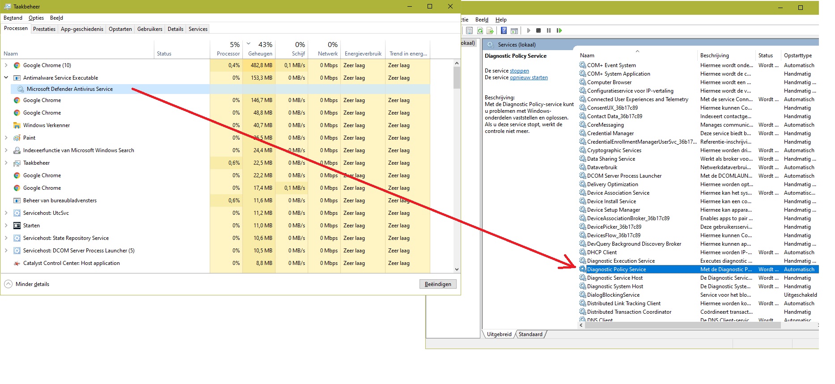
Task: Click the Taakbeheer vertical scrollbar thumb
Action: point(457,77)
